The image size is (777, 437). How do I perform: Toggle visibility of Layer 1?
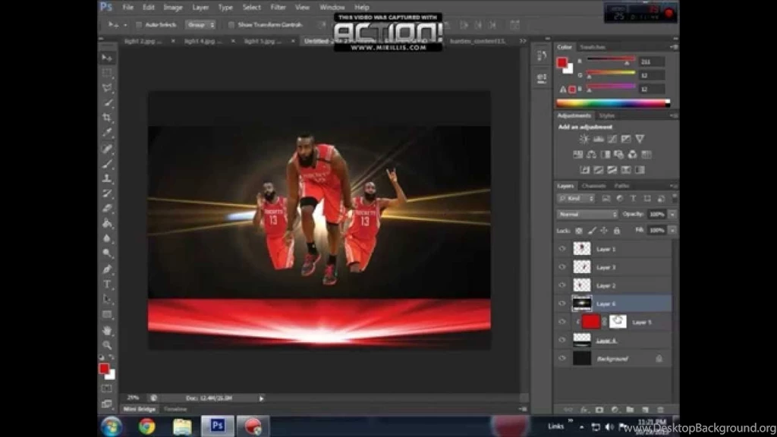click(562, 248)
